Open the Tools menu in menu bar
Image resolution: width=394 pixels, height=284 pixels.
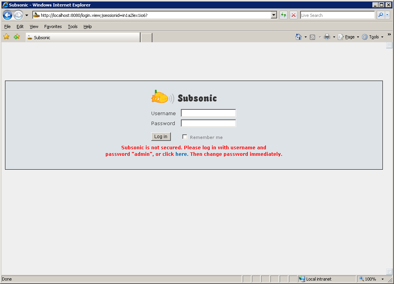[73, 26]
